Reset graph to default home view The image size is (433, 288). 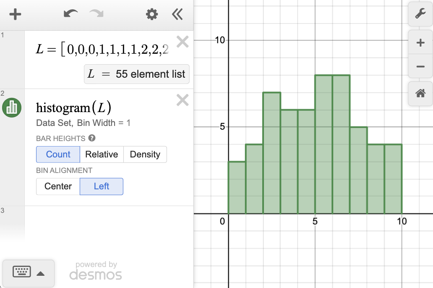pyautogui.click(x=420, y=94)
